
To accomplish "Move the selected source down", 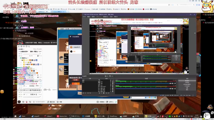I will (x=109, y=93).
